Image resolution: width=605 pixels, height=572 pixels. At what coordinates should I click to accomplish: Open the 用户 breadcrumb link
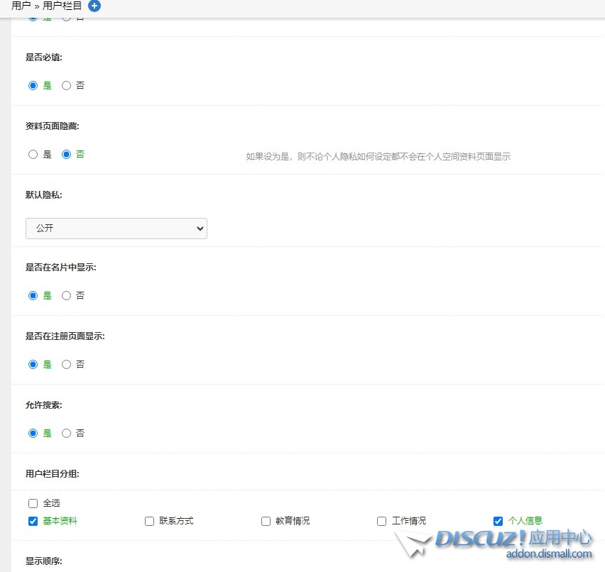coord(19,6)
